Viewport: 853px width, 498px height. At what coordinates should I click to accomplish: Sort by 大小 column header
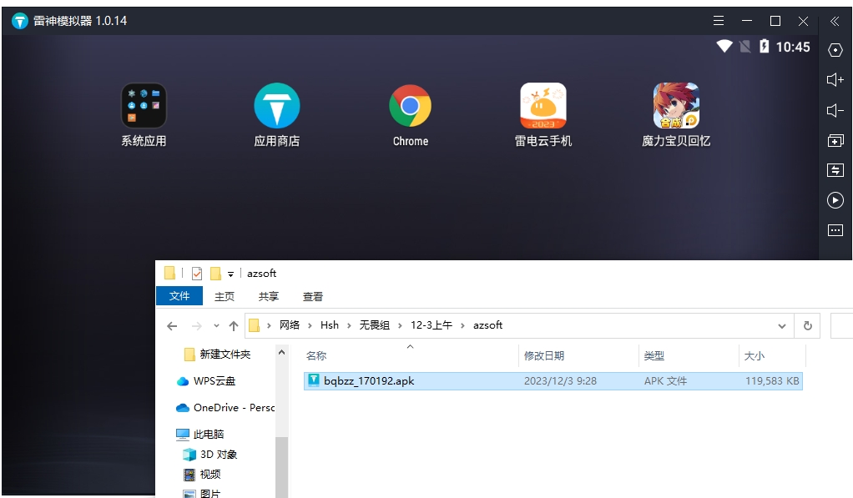pos(772,355)
